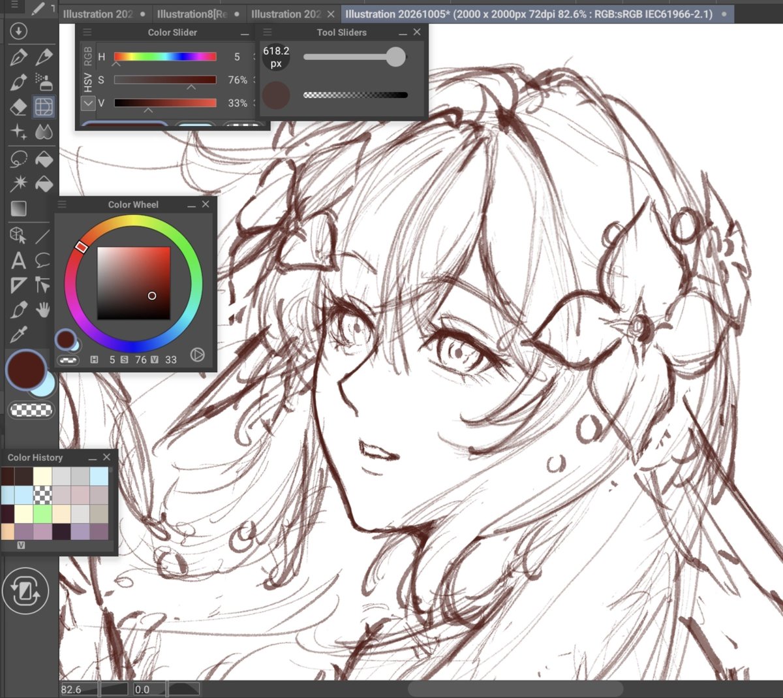The height and width of the screenshot is (698, 783).
Task: Select the Eraser tool
Action: [x=18, y=106]
